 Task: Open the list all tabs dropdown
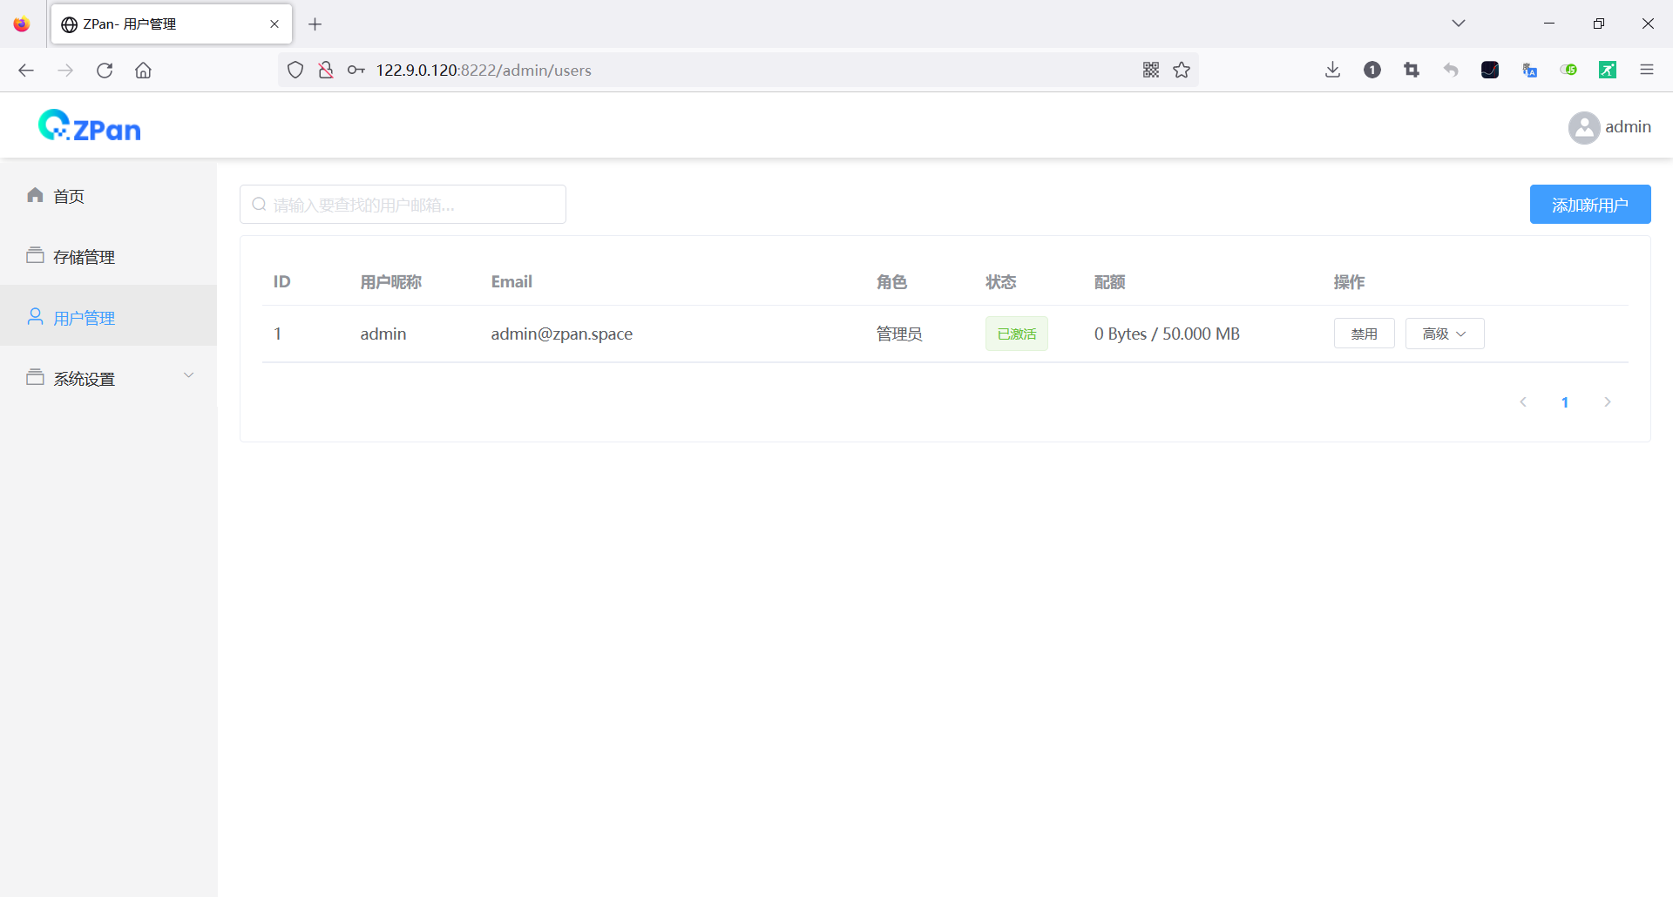(1459, 24)
